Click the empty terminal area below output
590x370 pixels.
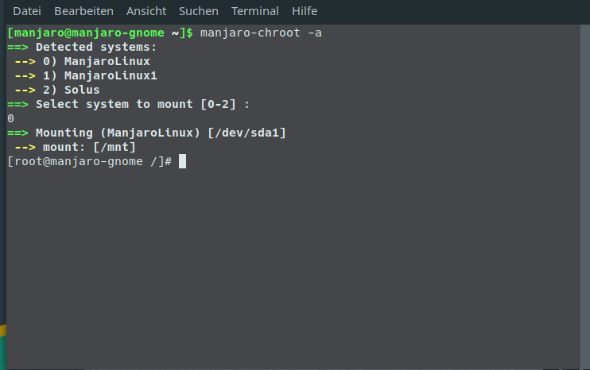[x=294, y=262]
